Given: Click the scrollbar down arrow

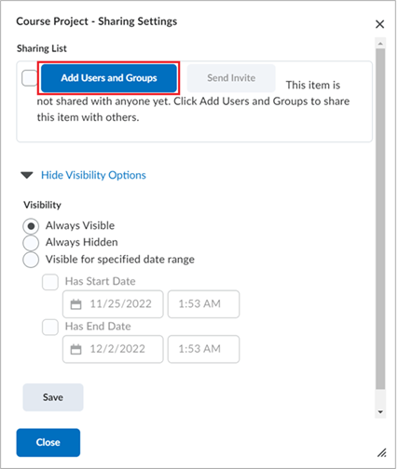Looking at the screenshot, I should (380, 412).
